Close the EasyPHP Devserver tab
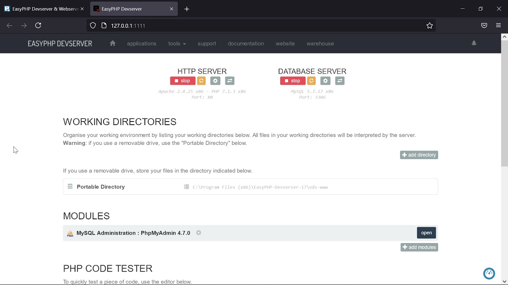The height and width of the screenshot is (285, 508). click(x=172, y=9)
